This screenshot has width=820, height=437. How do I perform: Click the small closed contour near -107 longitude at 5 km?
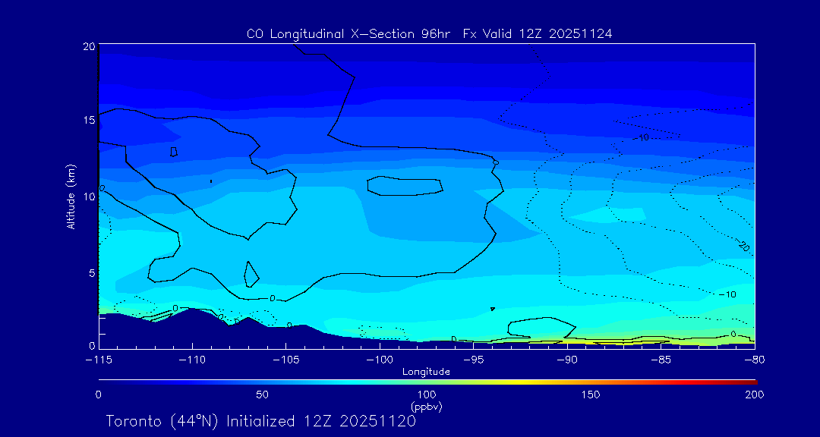[251, 274]
